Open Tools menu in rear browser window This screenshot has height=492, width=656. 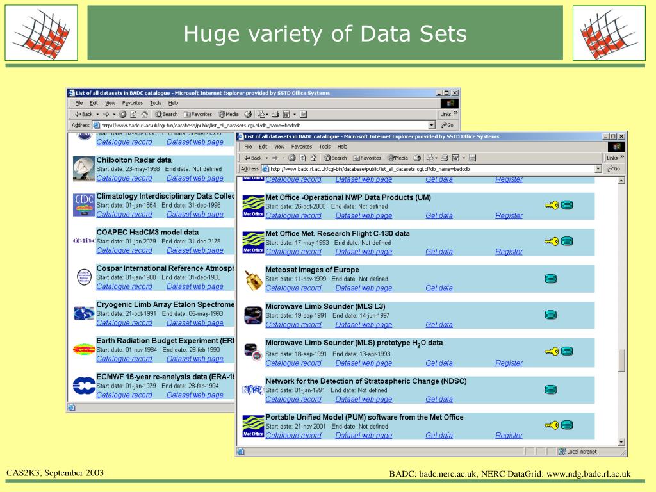coord(156,103)
